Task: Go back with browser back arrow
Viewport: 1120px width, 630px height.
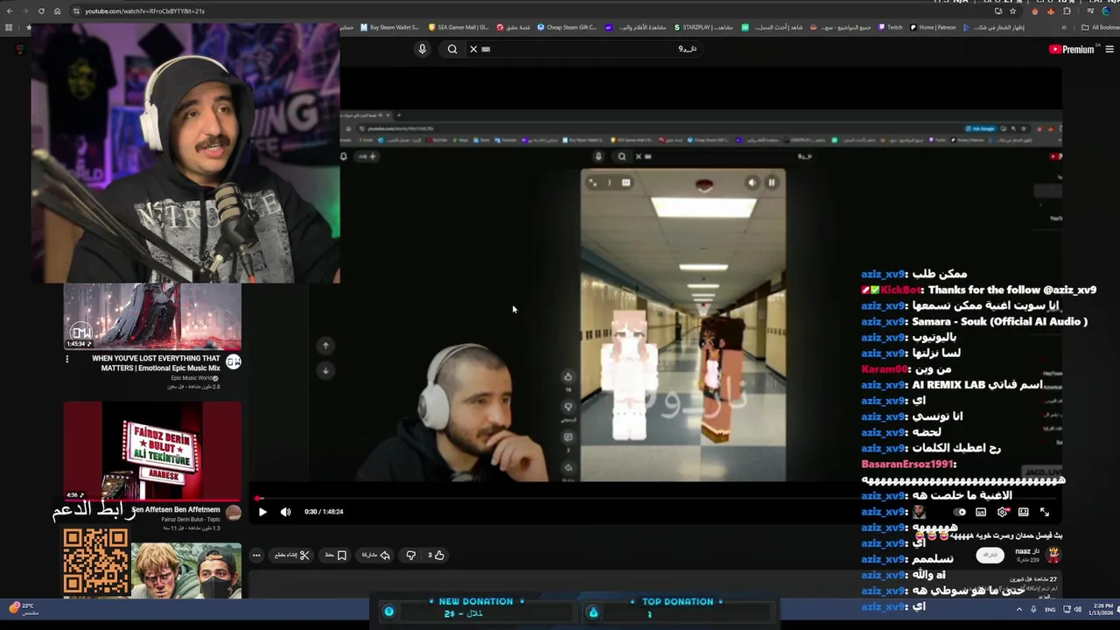Action: point(9,10)
